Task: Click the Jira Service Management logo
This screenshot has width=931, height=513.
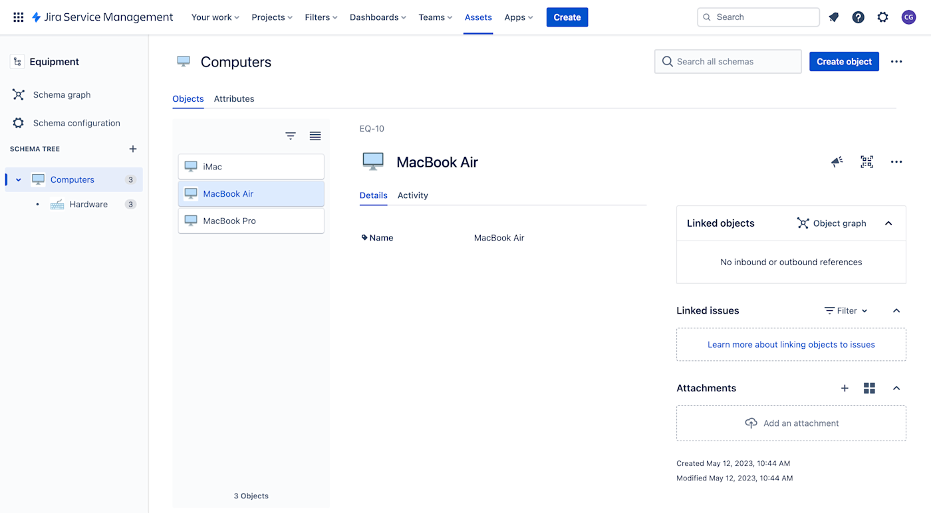Action: pos(102,17)
